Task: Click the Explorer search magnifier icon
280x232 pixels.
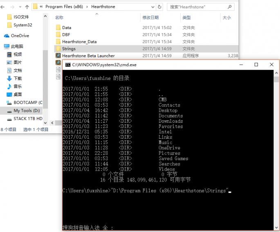Action: pos(230,7)
